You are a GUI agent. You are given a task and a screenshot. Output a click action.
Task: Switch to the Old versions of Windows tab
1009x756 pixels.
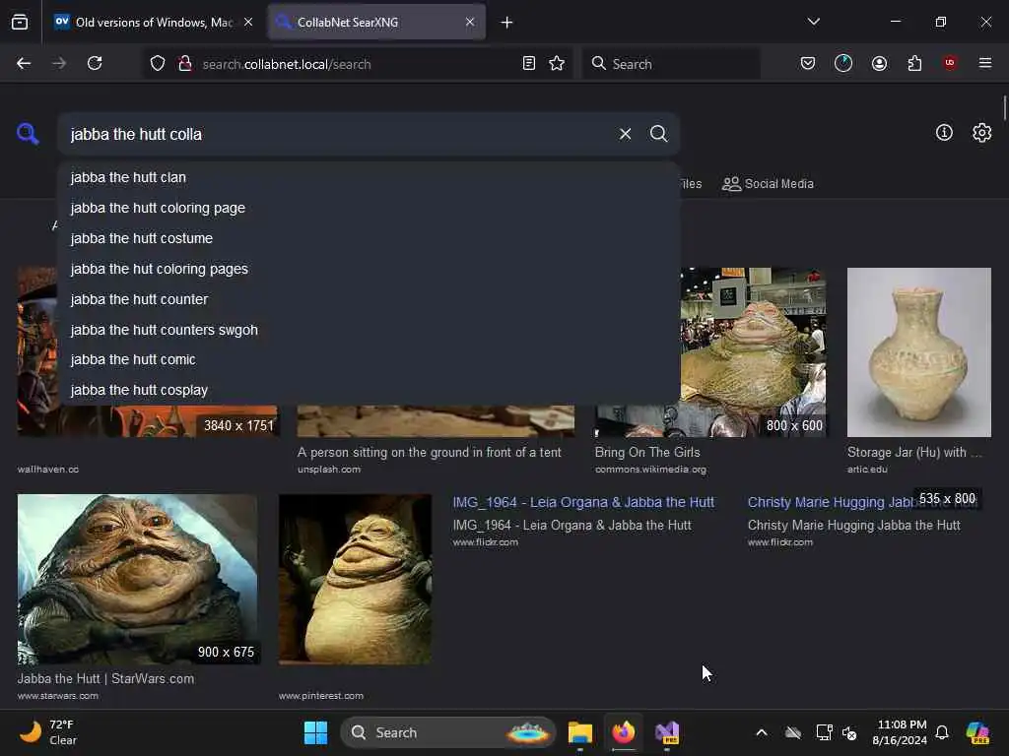click(153, 23)
